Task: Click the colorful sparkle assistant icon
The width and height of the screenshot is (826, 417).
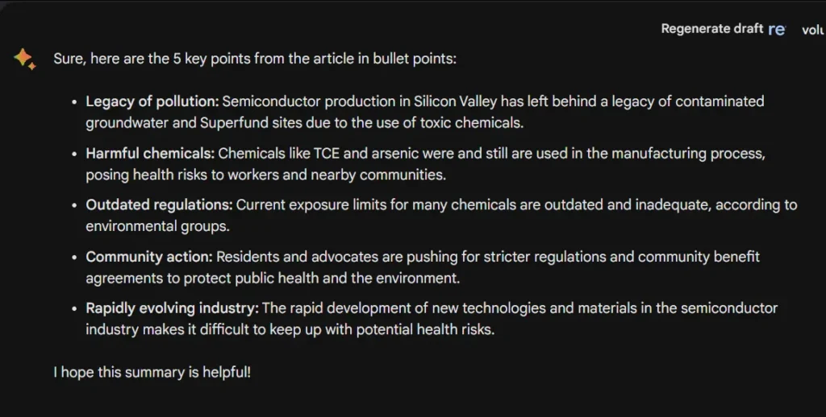Action: point(25,59)
